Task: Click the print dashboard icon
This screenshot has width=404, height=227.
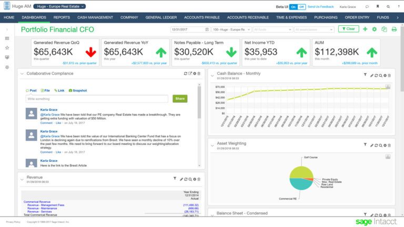Action: (394, 29)
